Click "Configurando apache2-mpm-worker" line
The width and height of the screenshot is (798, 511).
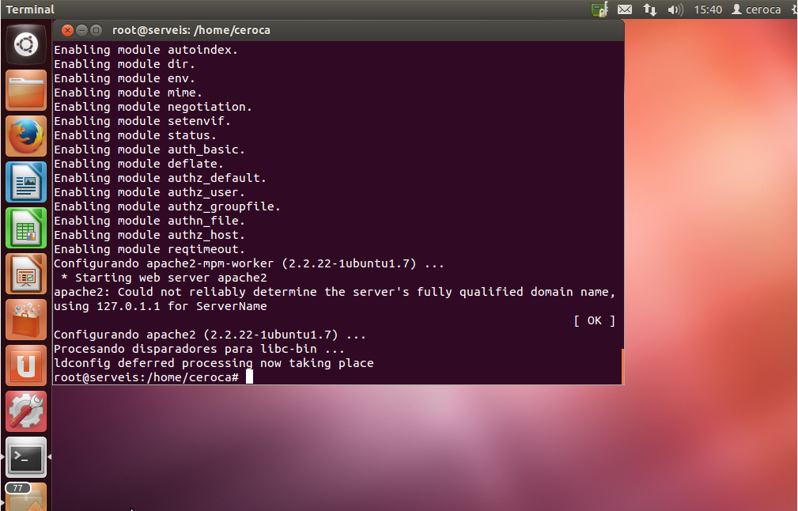coord(249,263)
